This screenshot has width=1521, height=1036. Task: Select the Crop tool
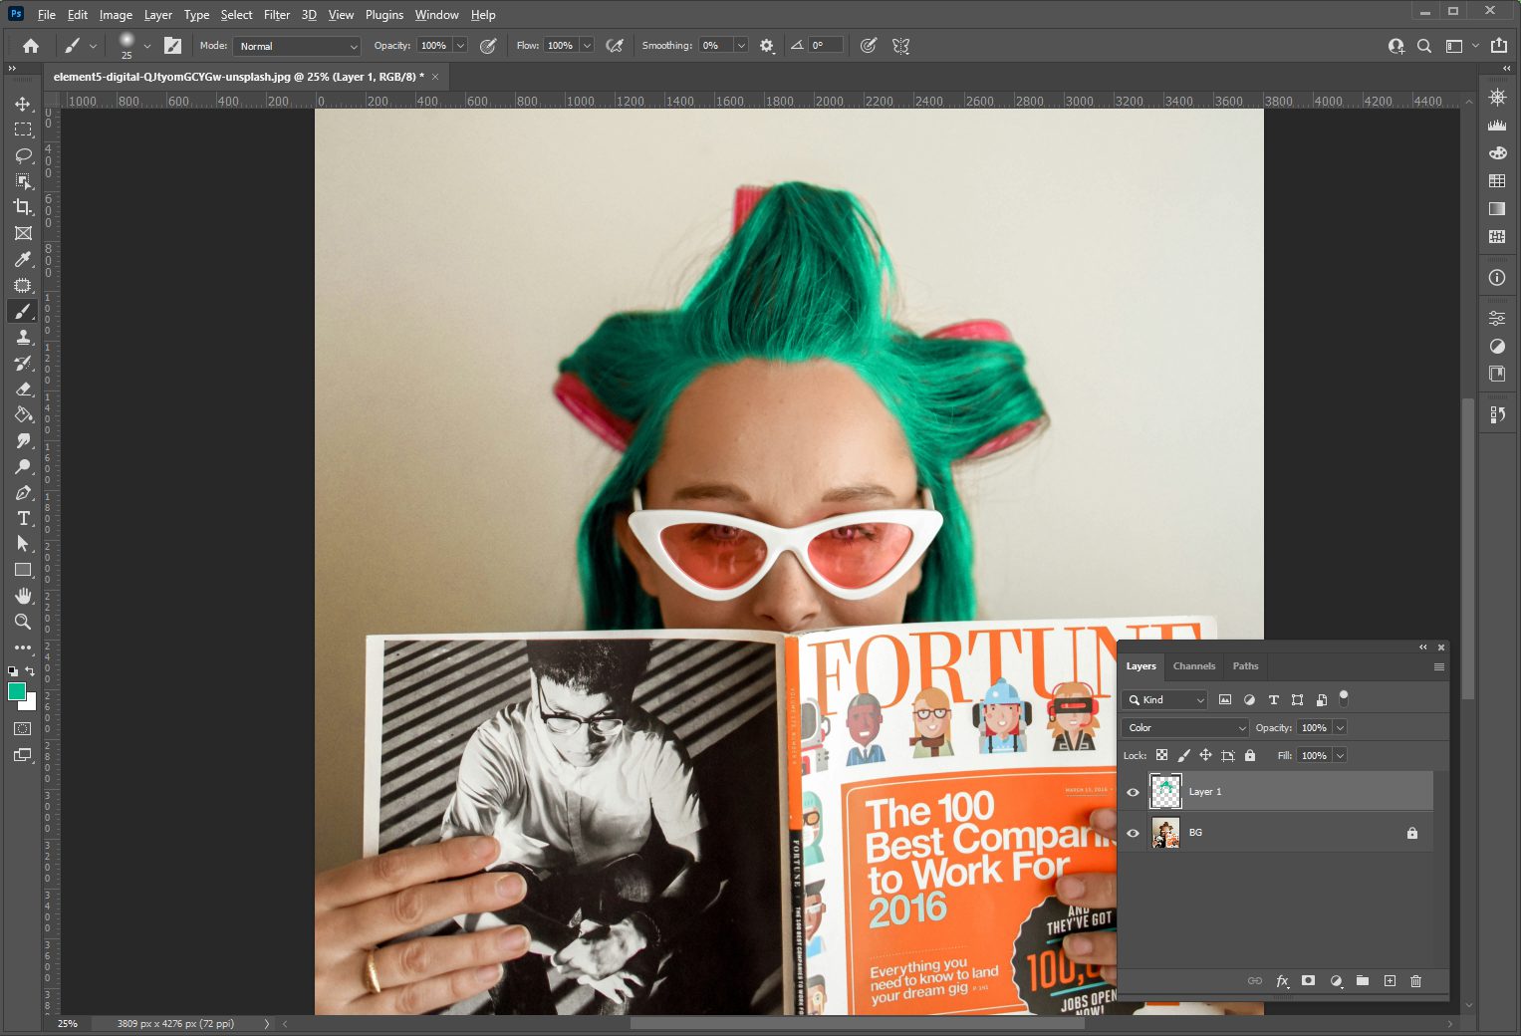pos(23,207)
